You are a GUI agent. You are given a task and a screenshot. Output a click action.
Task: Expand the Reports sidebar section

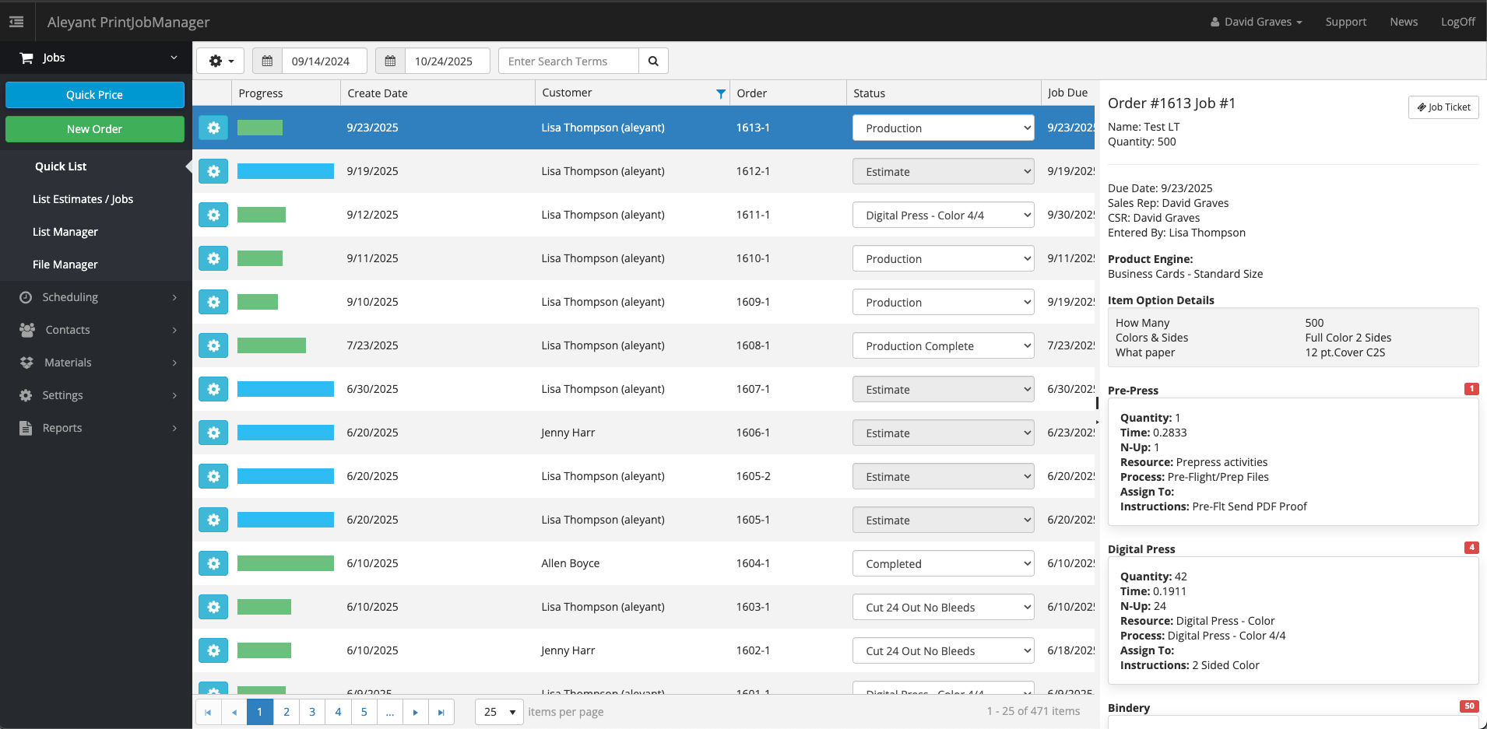96,428
